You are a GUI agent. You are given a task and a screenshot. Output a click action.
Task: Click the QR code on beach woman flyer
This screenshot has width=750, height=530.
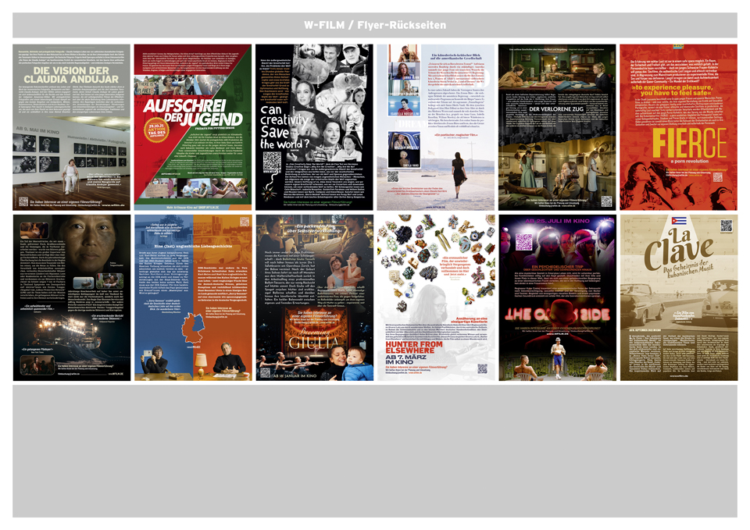pos(393,177)
